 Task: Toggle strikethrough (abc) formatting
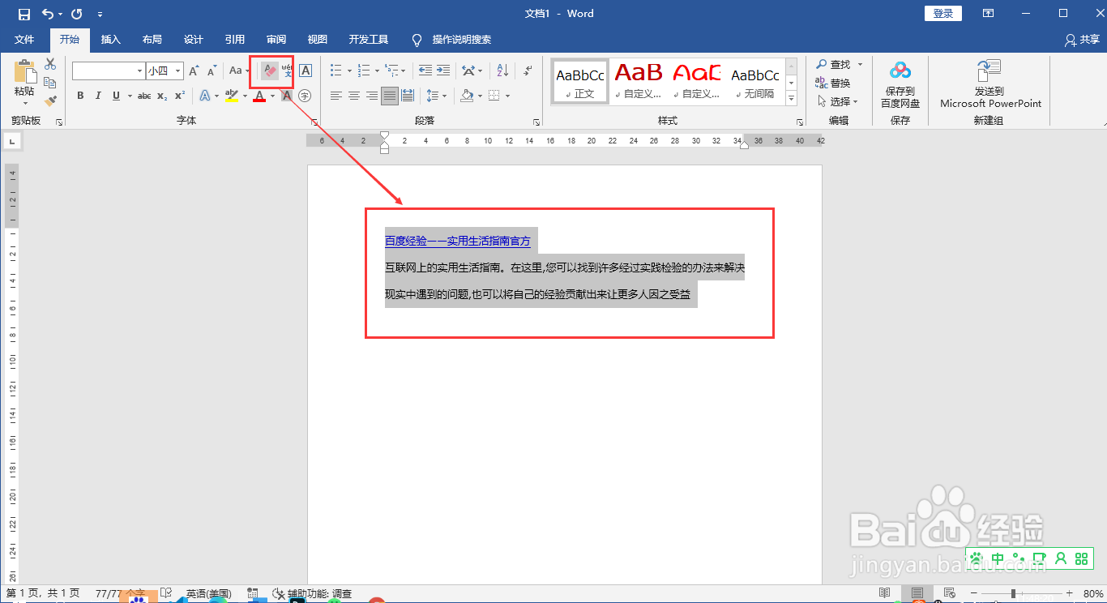(x=144, y=96)
